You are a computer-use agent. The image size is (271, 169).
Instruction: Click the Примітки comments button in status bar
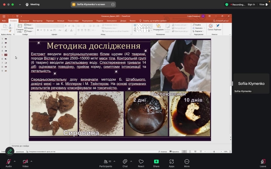[x=174, y=152]
